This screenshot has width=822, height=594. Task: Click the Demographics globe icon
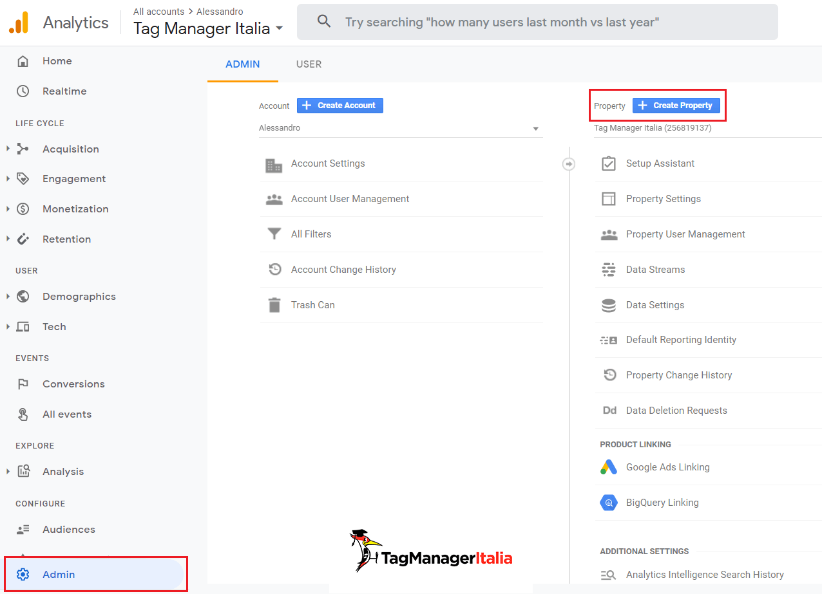tap(23, 296)
